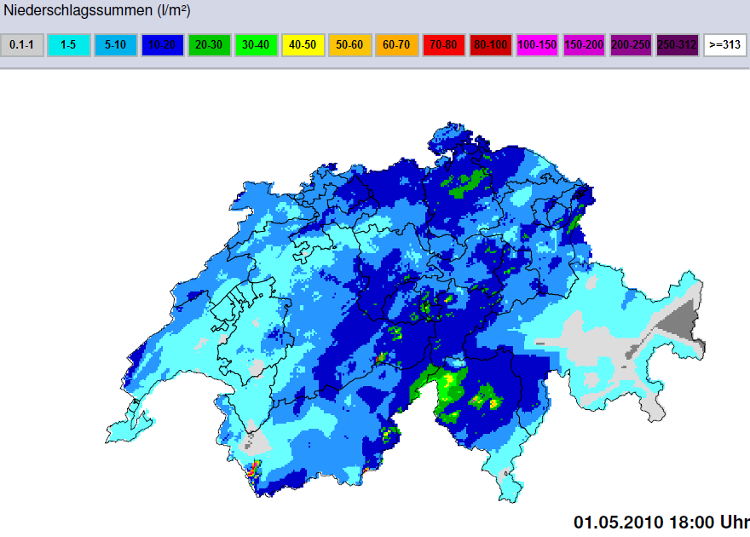Click the orange 60-70 legend swatch
Screen dimensions: 750x537
click(x=397, y=45)
